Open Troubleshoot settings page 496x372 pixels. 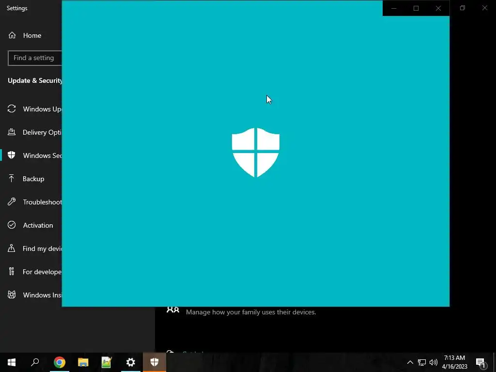(31, 202)
